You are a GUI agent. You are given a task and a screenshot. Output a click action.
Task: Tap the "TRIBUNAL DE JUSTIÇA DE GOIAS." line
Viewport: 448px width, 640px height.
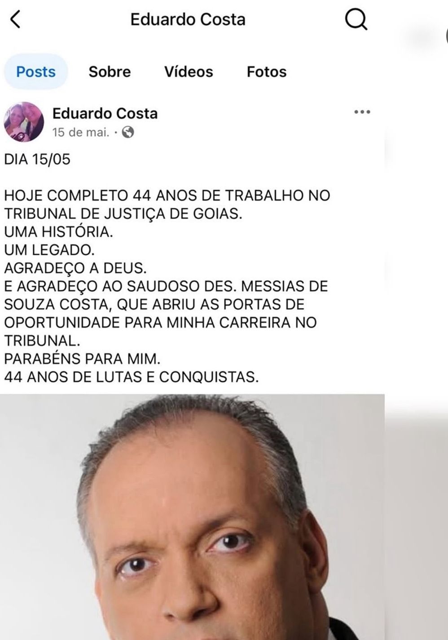click(123, 214)
